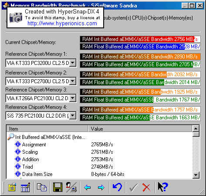Save results with the floppy disk icon

(57, 187)
